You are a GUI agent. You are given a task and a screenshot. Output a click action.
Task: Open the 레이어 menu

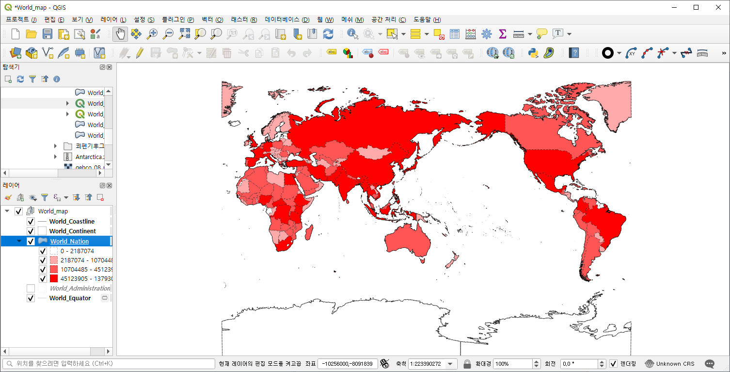(113, 20)
